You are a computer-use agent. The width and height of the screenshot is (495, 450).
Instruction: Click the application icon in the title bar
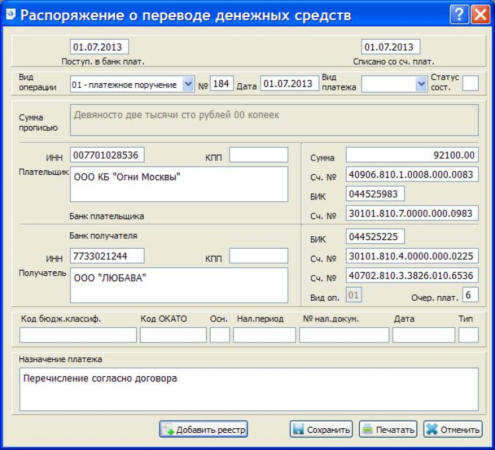point(10,15)
